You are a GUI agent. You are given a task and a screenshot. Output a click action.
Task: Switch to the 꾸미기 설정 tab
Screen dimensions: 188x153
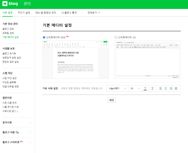(x=24, y=13)
